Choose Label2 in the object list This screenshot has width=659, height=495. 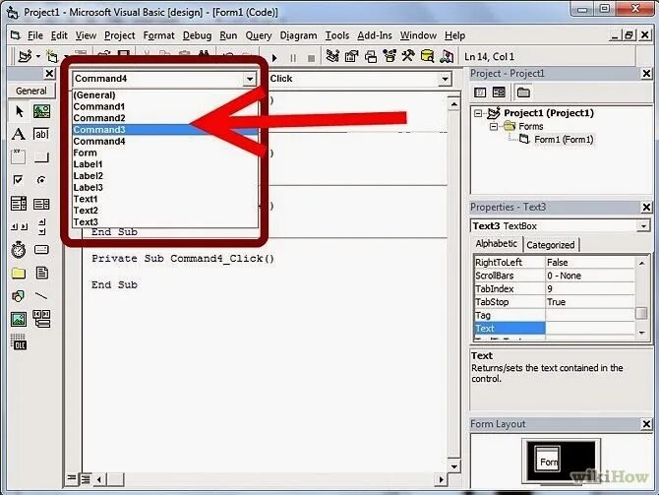(165, 176)
